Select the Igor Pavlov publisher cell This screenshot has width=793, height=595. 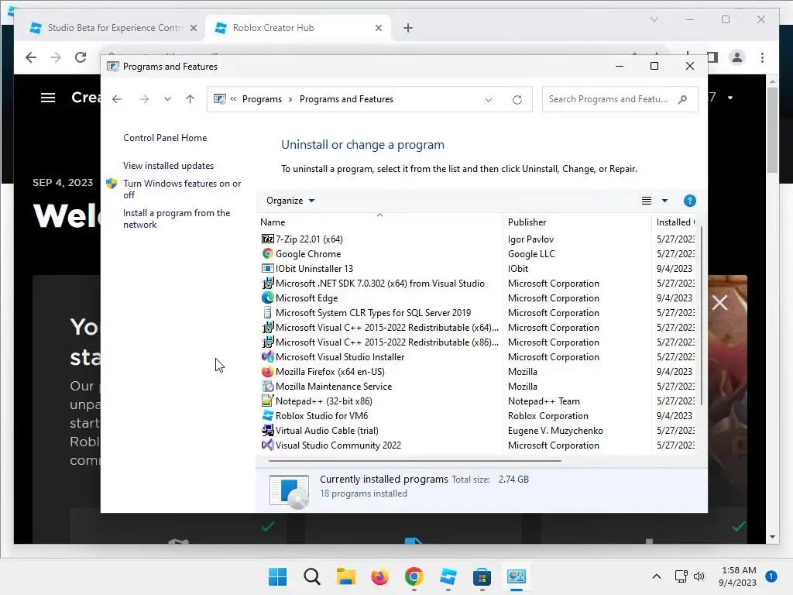tap(530, 239)
